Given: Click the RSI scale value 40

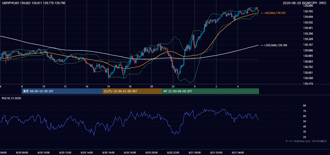Looking at the screenshot, I should (304, 126).
